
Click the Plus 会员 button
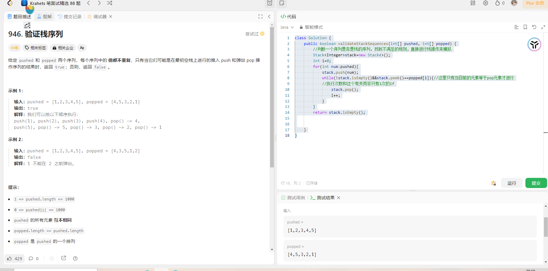535,3
